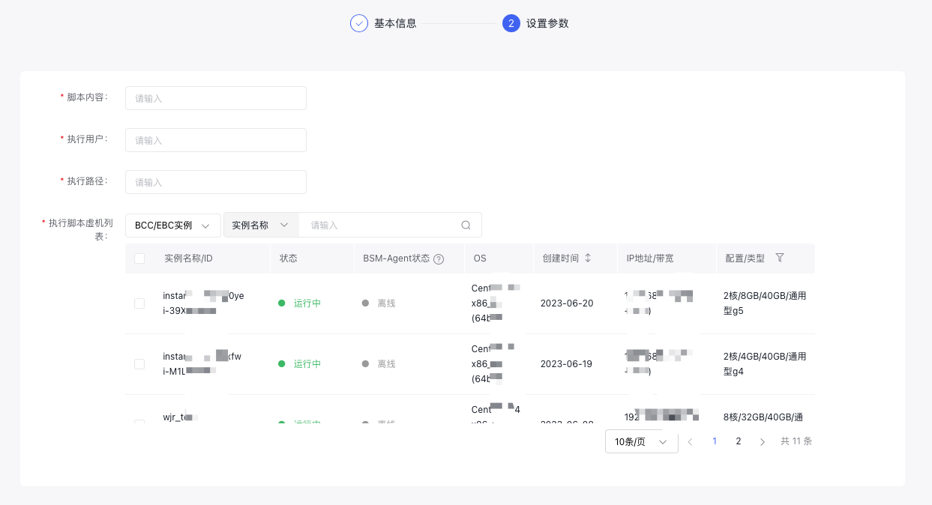This screenshot has width=932, height=505.
Task: Go to the previous page arrow
Action: coord(691,442)
